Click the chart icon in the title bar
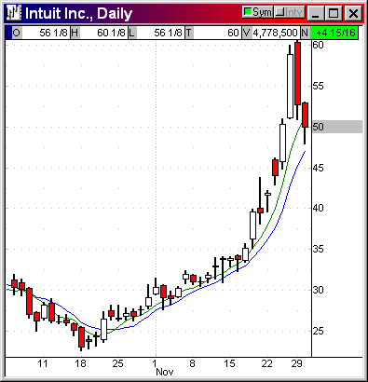 click(15, 13)
